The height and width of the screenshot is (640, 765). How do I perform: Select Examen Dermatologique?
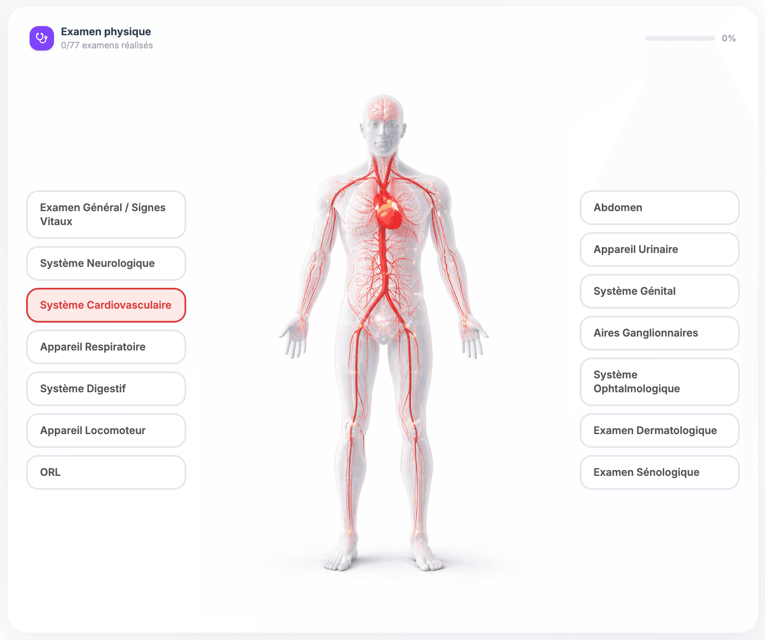coord(659,431)
